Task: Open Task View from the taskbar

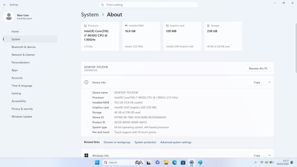Action: 149,162
